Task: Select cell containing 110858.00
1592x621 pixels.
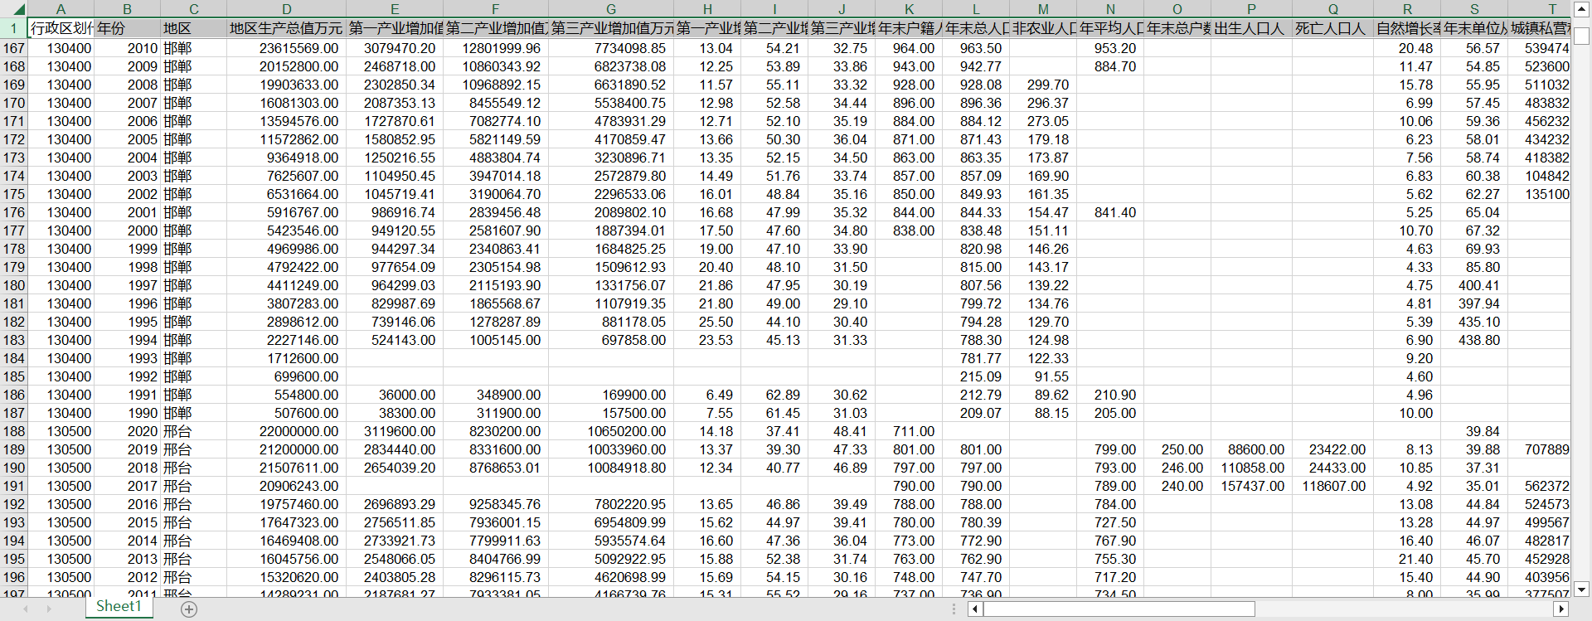Action: (x=1251, y=468)
